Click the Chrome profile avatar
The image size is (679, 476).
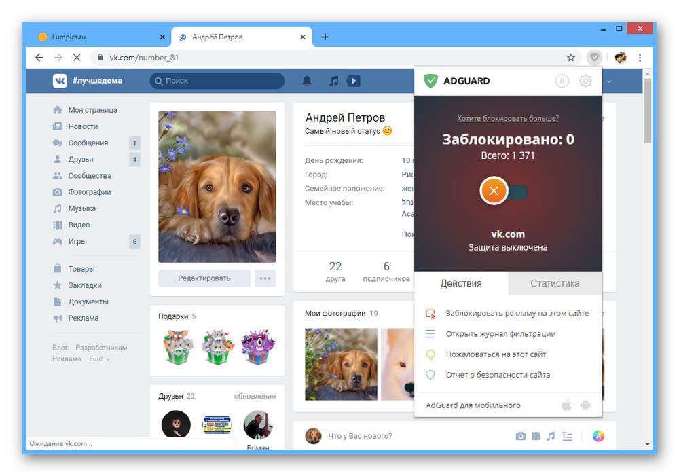(x=621, y=58)
